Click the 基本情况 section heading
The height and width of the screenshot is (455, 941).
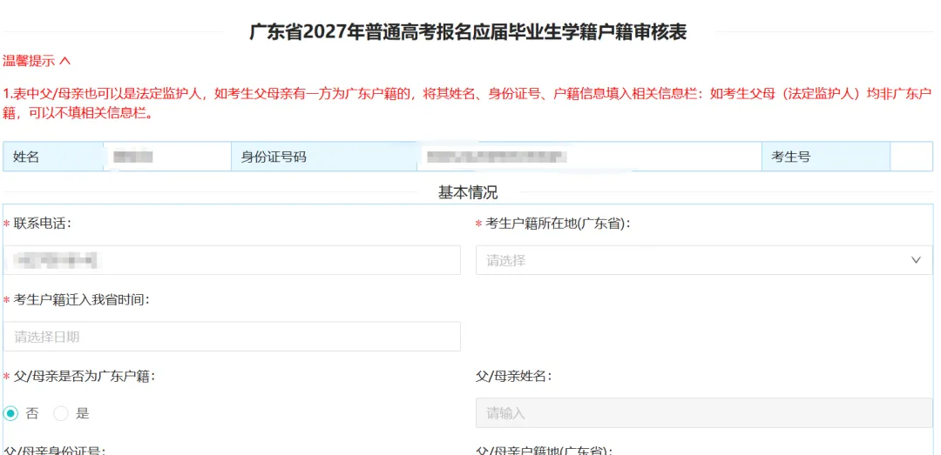point(468,193)
